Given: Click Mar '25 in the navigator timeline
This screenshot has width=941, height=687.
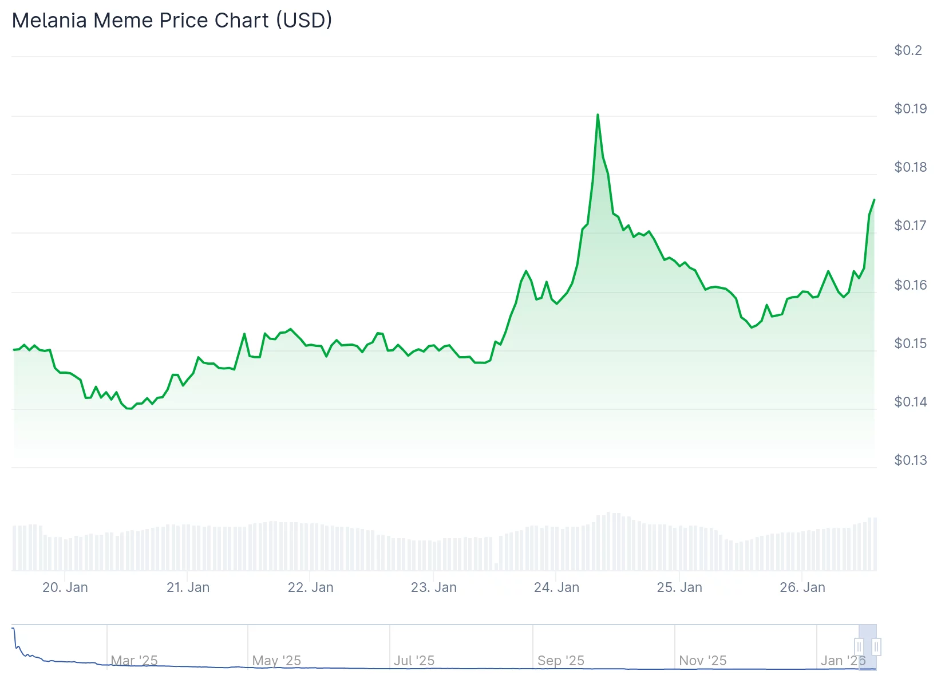Looking at the screenshot, I should click(134, 661).
